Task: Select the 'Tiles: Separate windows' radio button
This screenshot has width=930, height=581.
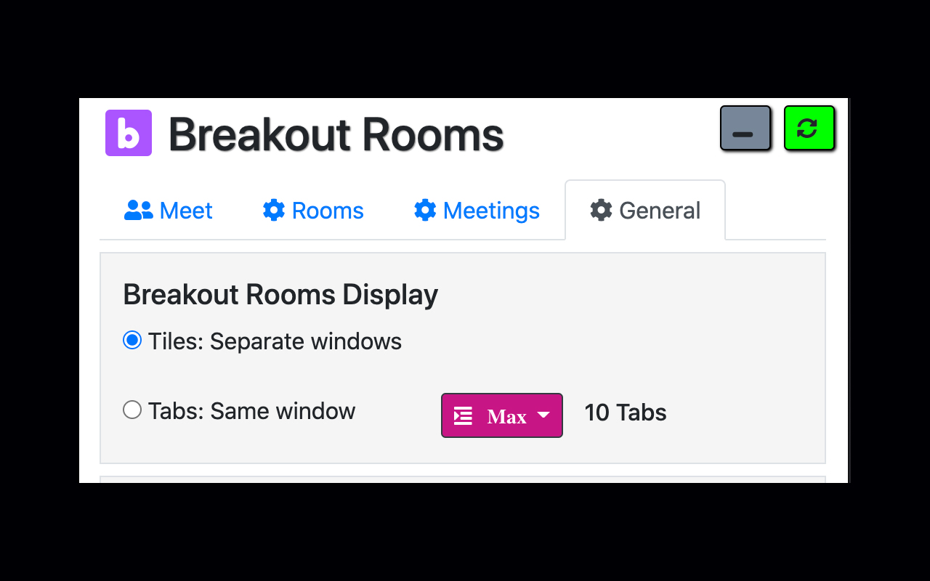Action: pyautogui.click(x=132, y=339)
